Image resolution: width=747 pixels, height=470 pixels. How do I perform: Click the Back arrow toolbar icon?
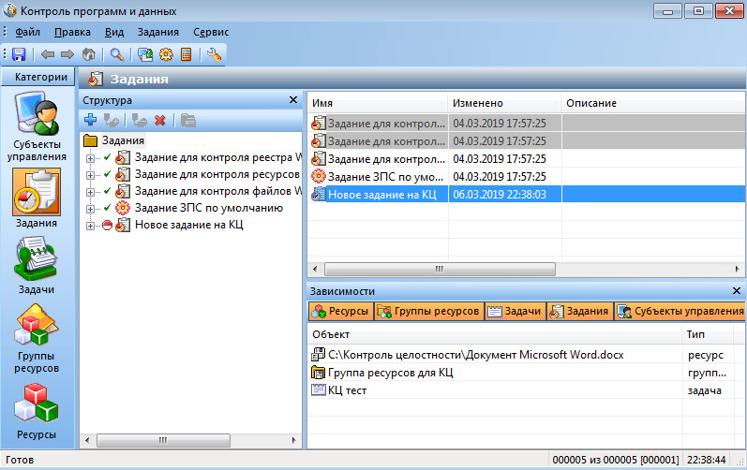pos(48,54)
